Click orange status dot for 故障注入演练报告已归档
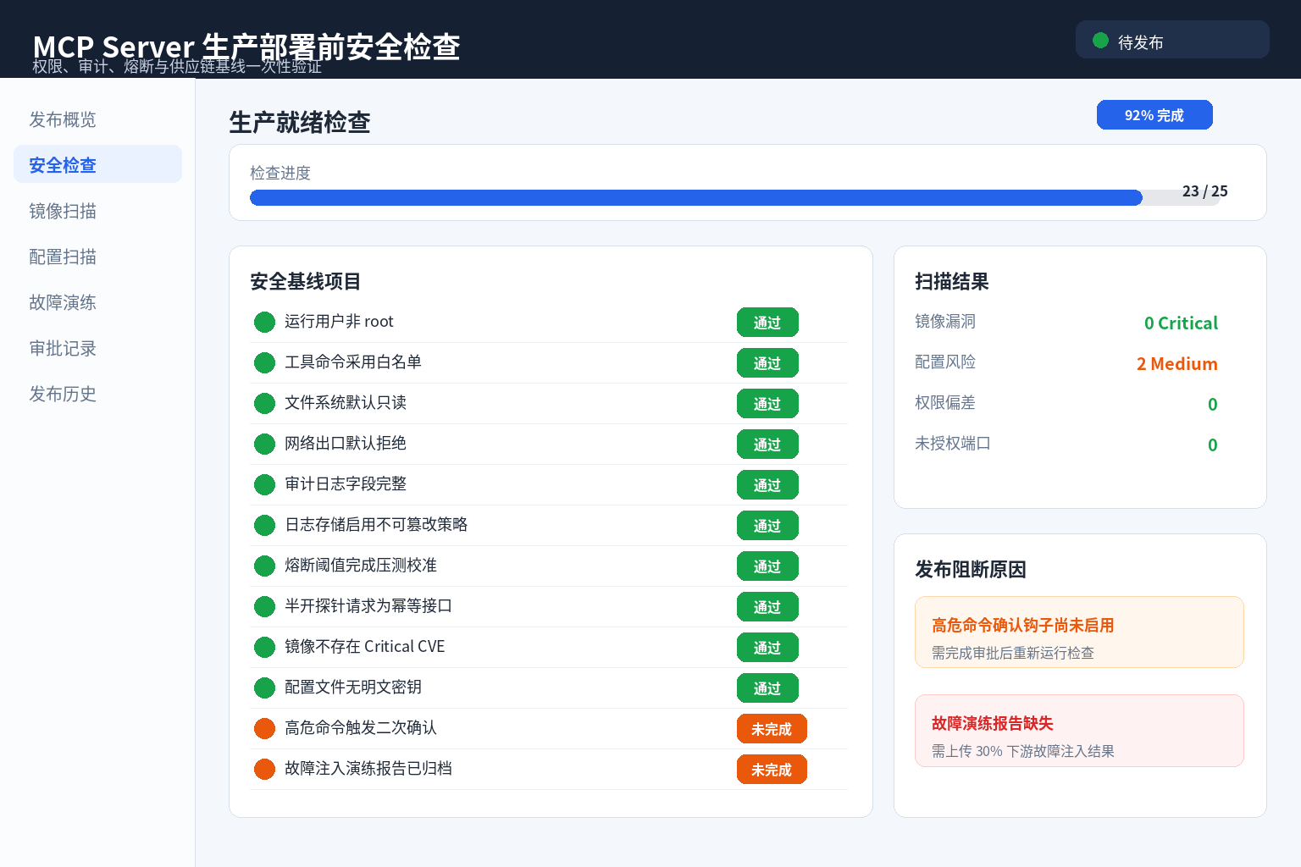Screen dimensions: 1301x867 coord(264,769)
